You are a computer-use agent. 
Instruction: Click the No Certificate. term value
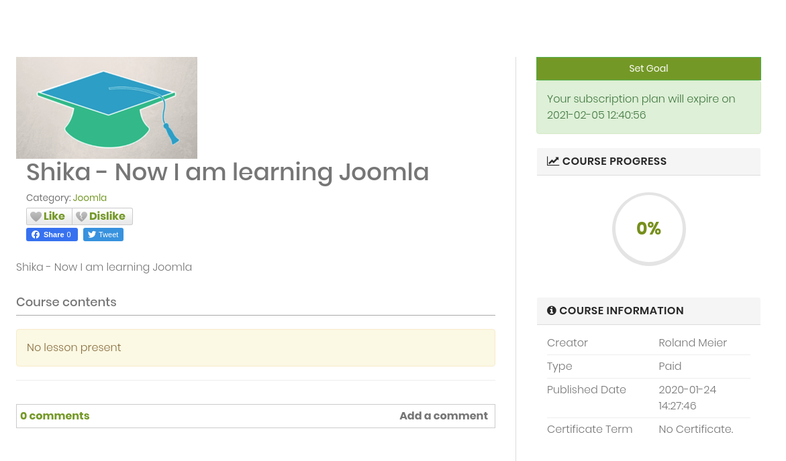click(x=696, y=430)
